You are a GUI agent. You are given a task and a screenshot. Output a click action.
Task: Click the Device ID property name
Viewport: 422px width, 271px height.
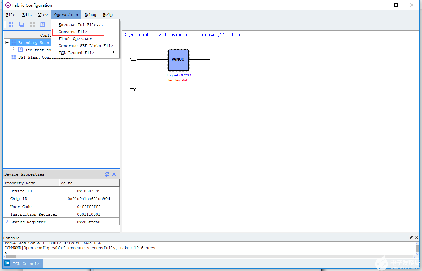click(x=21, y=191)
